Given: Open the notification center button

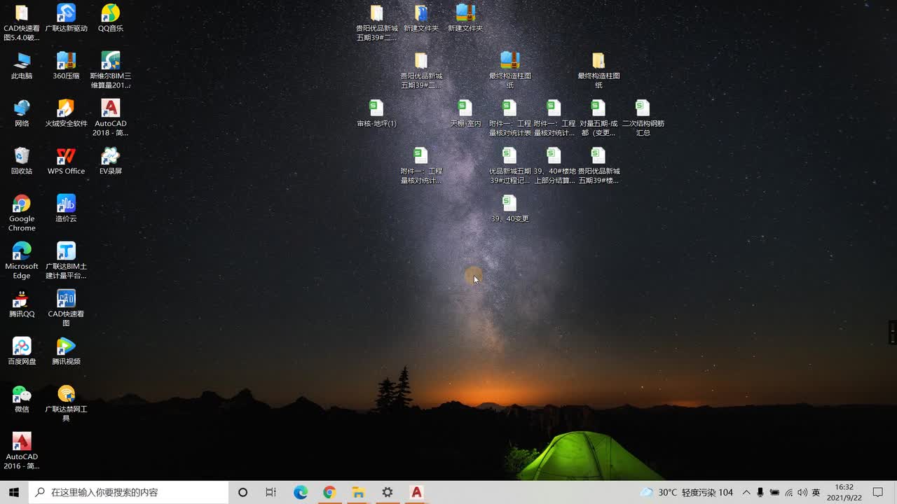Looking at the screenshot, I should (877, 492).
